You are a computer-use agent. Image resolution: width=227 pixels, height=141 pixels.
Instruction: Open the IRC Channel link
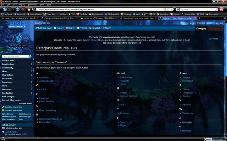click(x=93, y=40)
